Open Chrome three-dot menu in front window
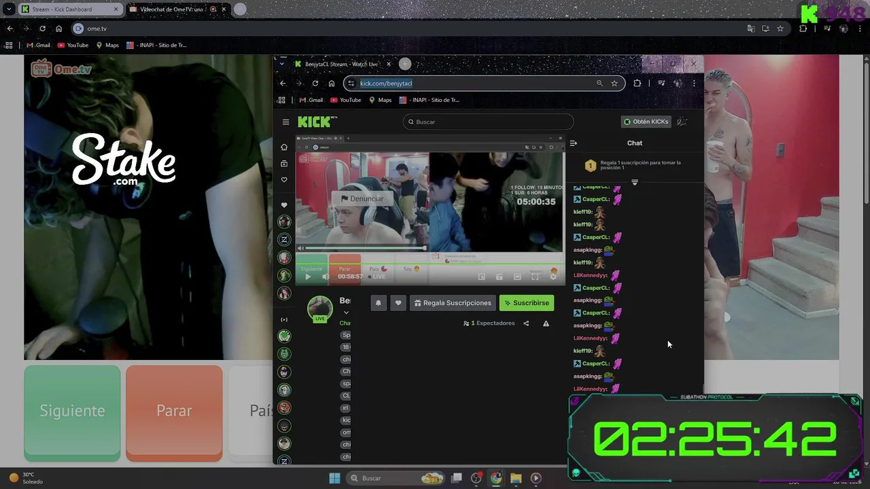The width and height of the screenshot is (870, 489). [x=694, y=83]
